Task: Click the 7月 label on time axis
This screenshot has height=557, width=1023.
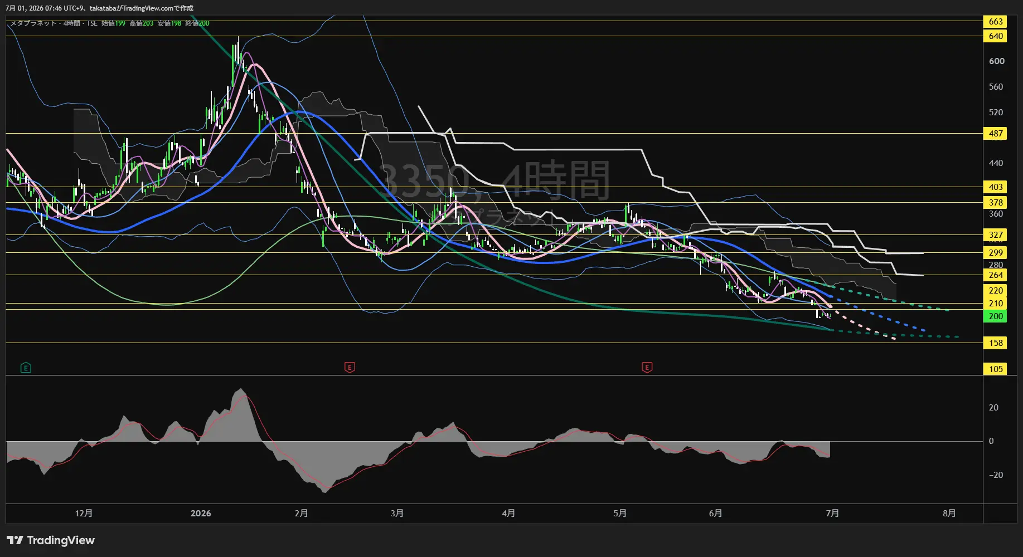Action: (x=832, y=514)
